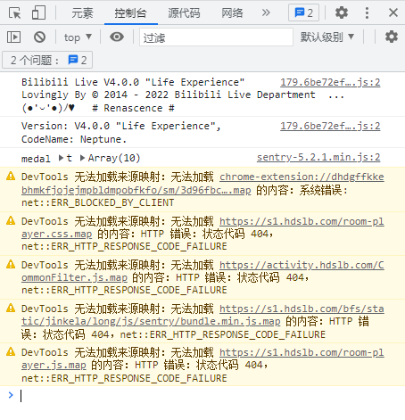Open the issues badge showing 2
This screenshot has width=405, height=420.
pyautogui.click(x=303, y=12)
